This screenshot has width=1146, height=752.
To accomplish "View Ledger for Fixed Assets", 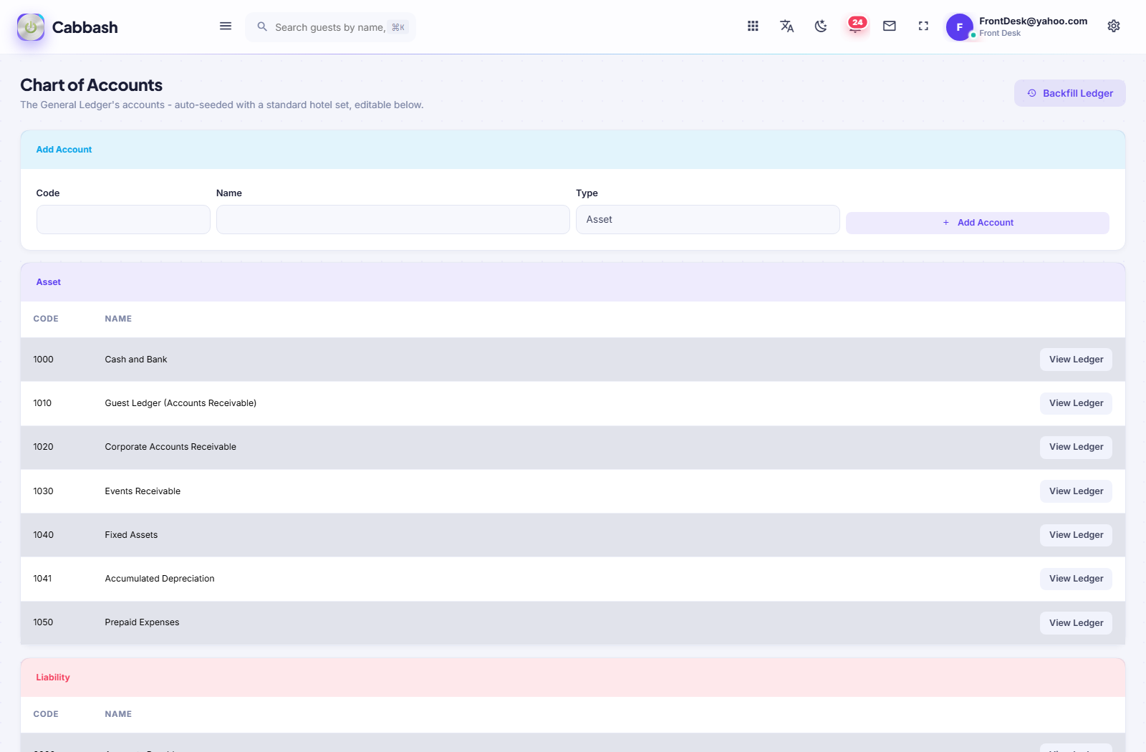I will [x=1076, y=535].
